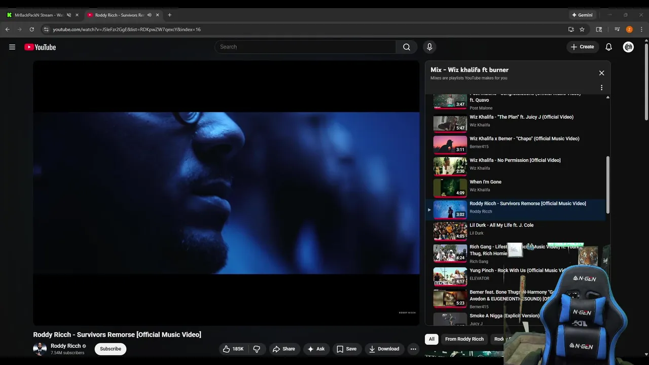The width and height of the screenshot is (649, 365).
Task: Switch to MrBackPackN Stream browser tab
Action: point(38,15)
